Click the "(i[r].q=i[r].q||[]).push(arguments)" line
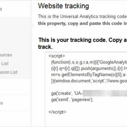This screenshot has height=127, width=127. pyautogui.click(x=89, y=68)
